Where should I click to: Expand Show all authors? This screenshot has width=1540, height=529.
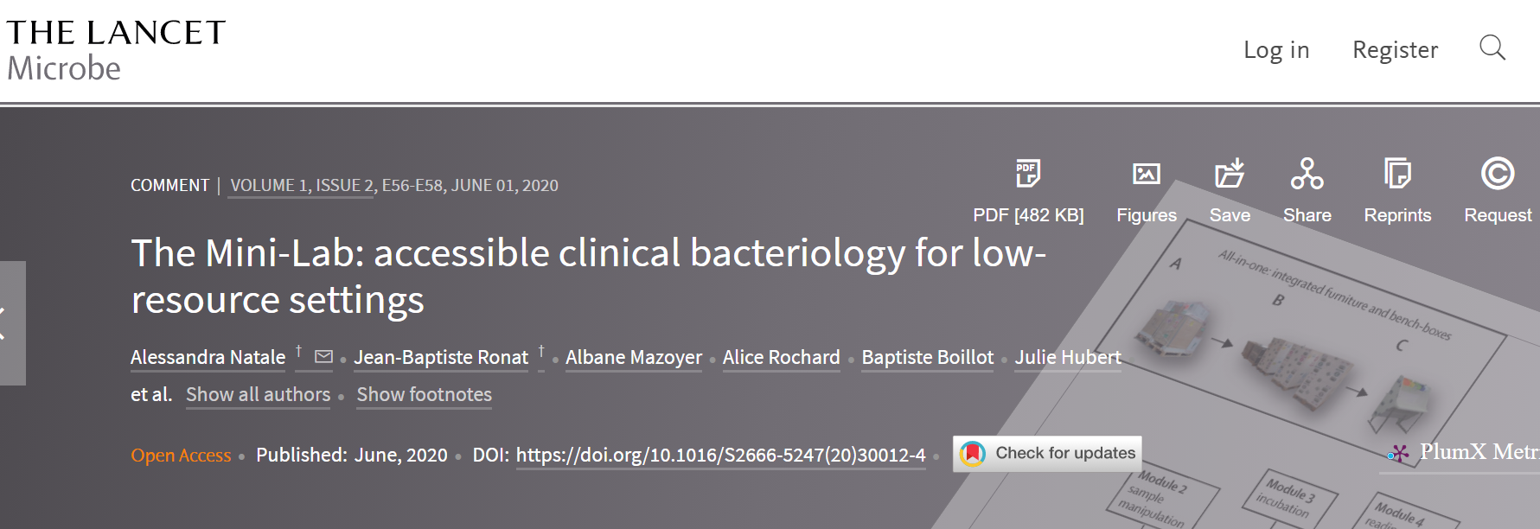258,395
